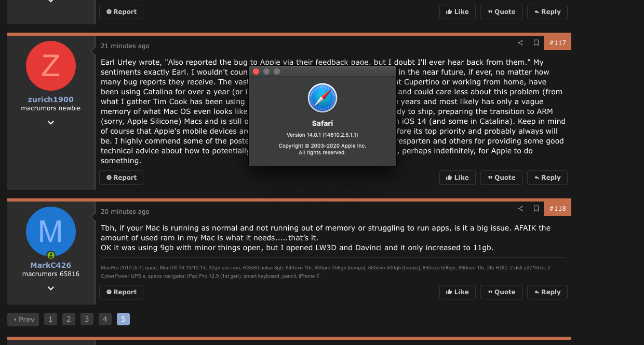Image resolution: width=644 pixels, height=345 pixels.
Task: Open the #118 post permalink
Action: click(x=557, y=209)
